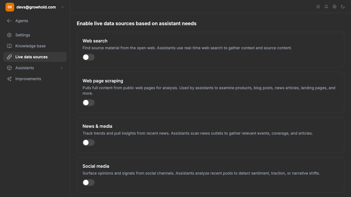
Task: Enable the Social media switch
Action: (89, 182)
